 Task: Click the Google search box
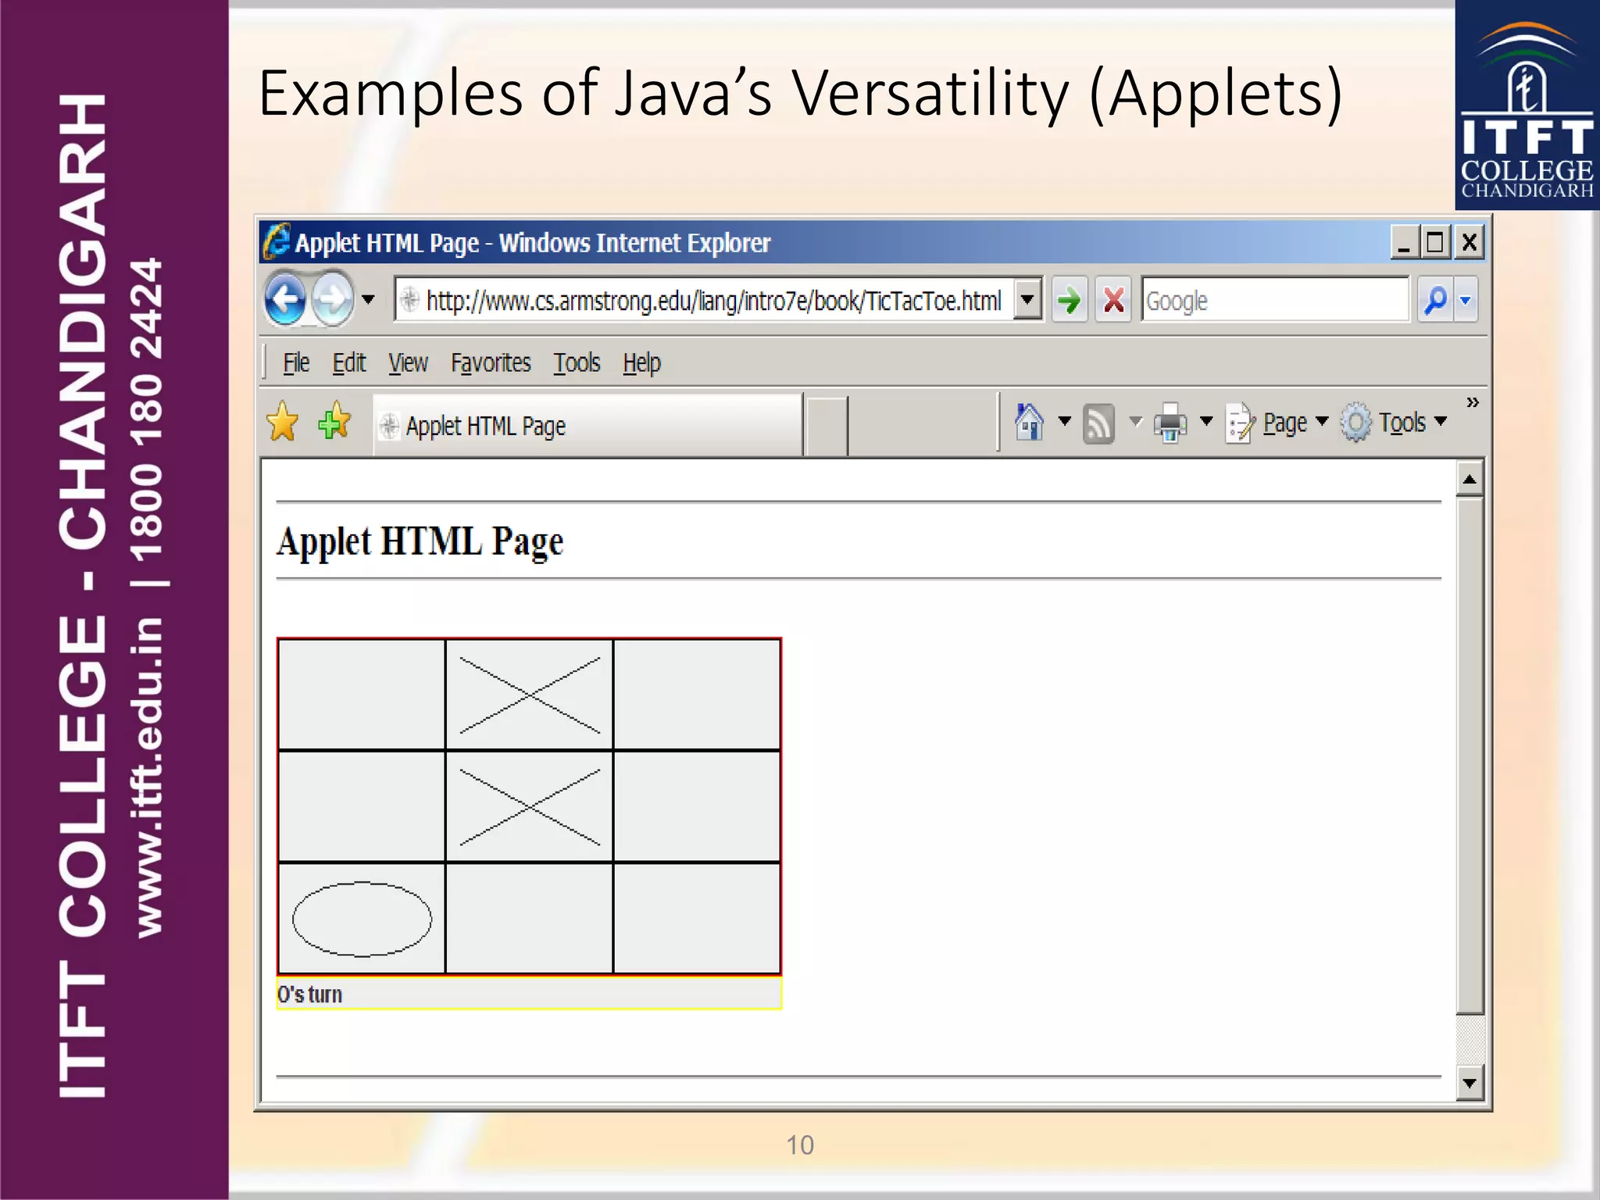(x=1275, y=299)
